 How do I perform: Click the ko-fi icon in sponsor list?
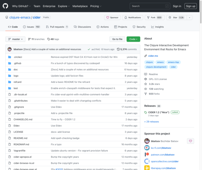147,148
